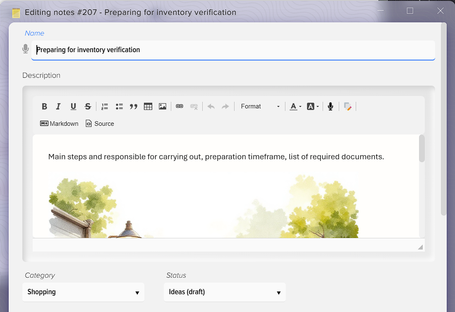Insert a bulleted list
Screen dimensions: 455x312
119,106
